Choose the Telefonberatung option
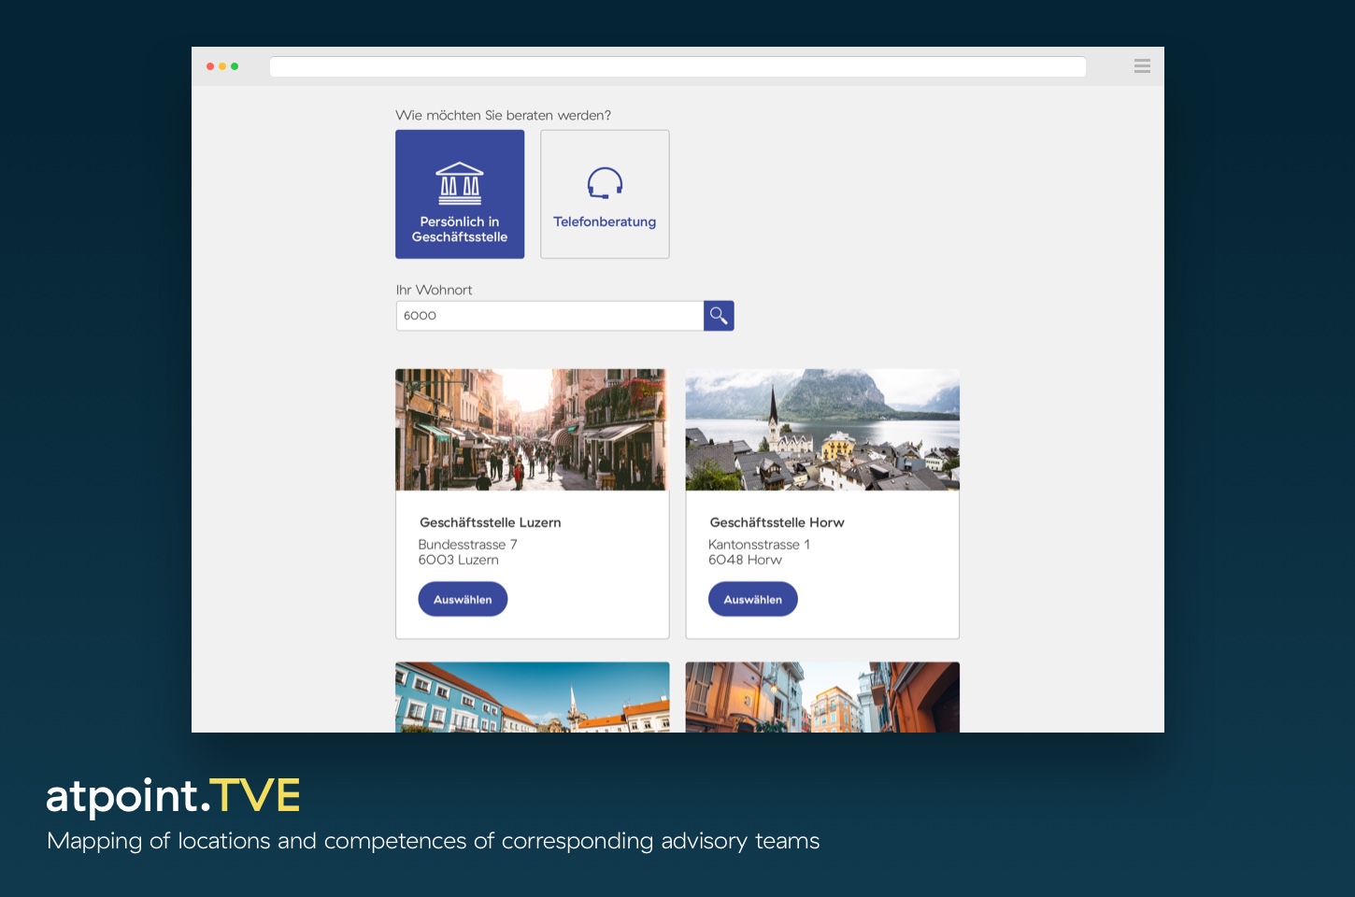This screenshot has width=1355, height=897. 605,194
